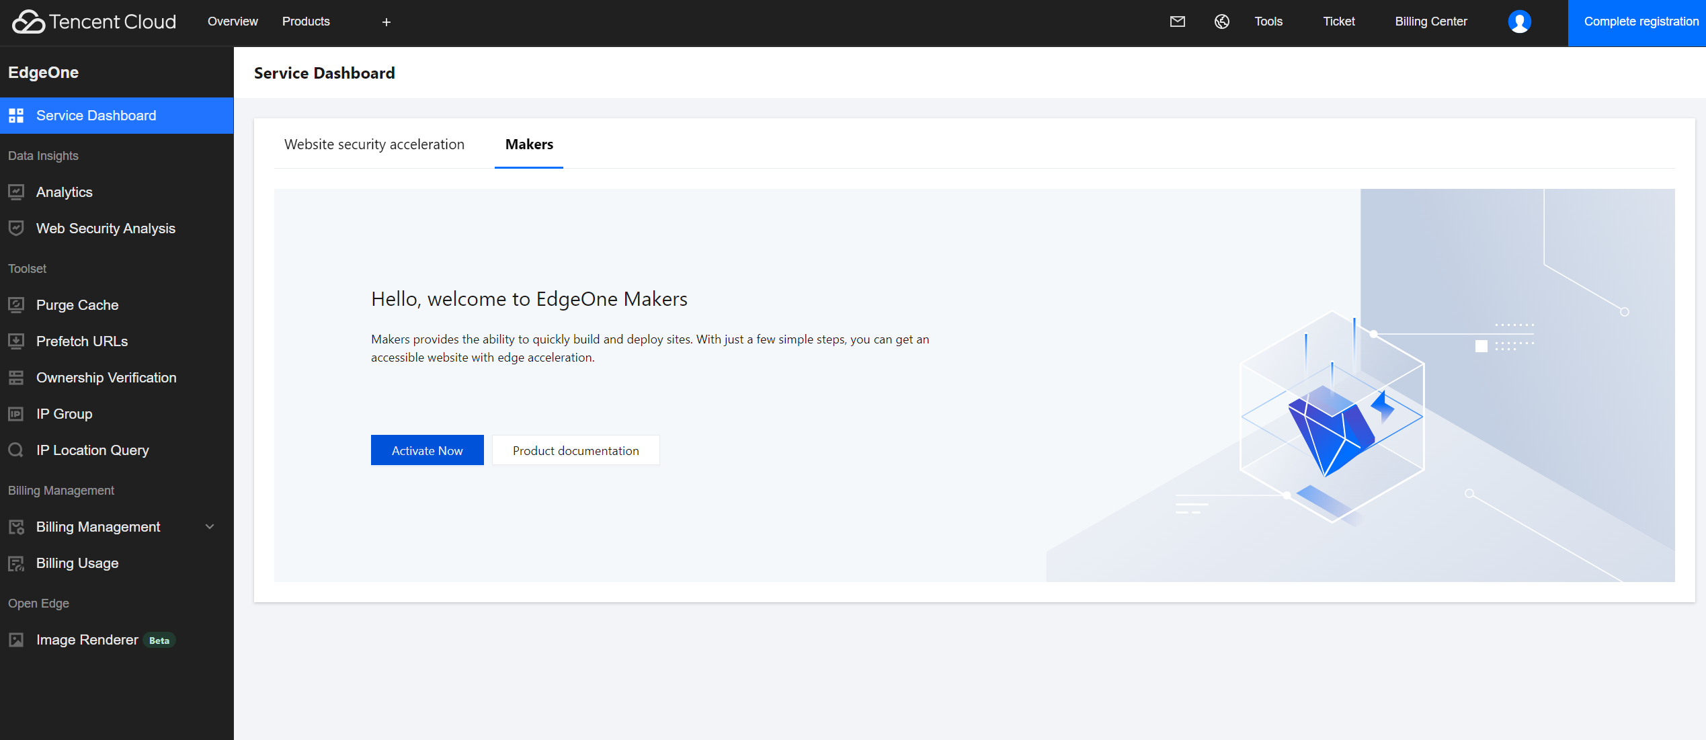The image size is (1706, 740).
Task: Click the Activate Now button
Action: click(428, 450)
